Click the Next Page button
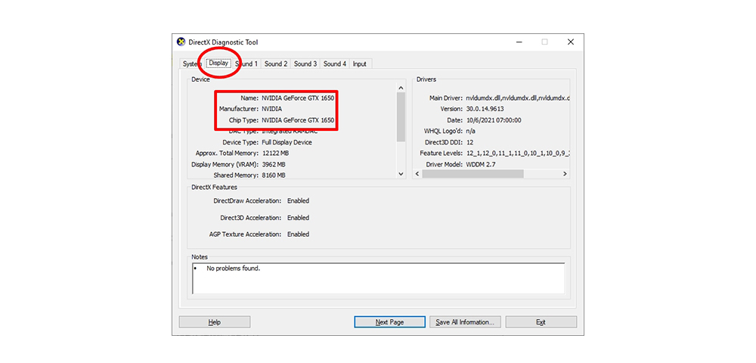 (x=389, y=322)
